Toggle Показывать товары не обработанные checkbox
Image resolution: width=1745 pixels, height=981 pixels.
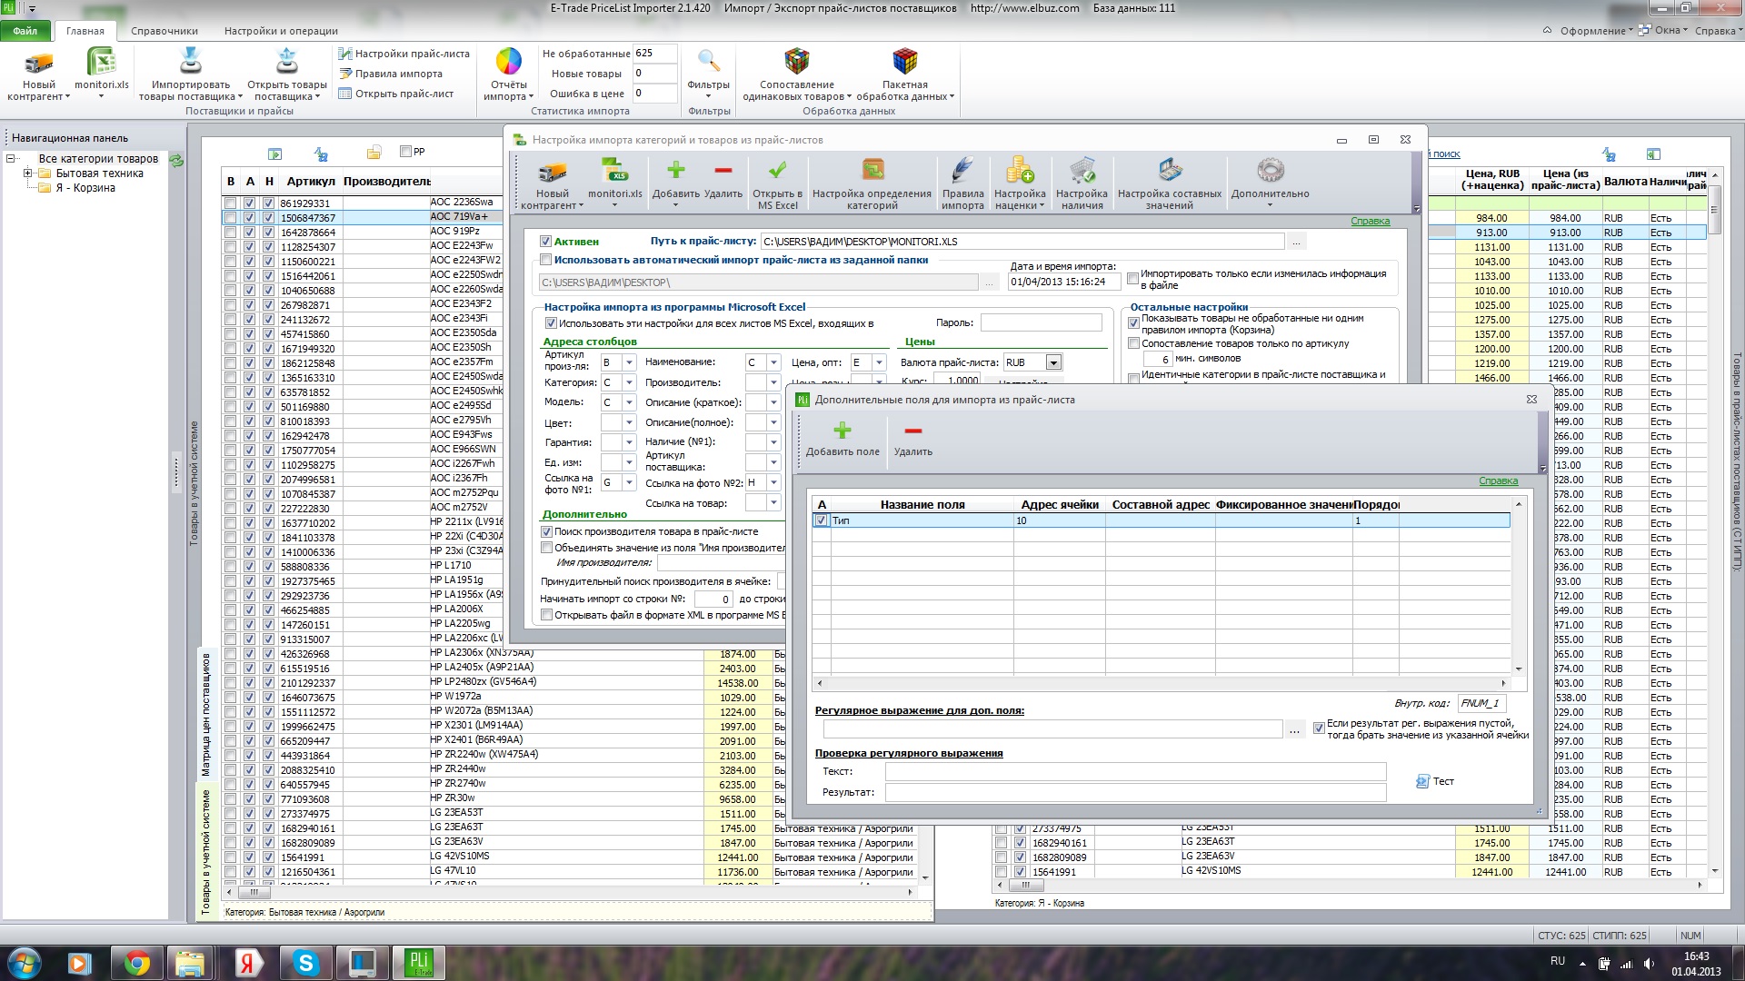(1133, 322)
